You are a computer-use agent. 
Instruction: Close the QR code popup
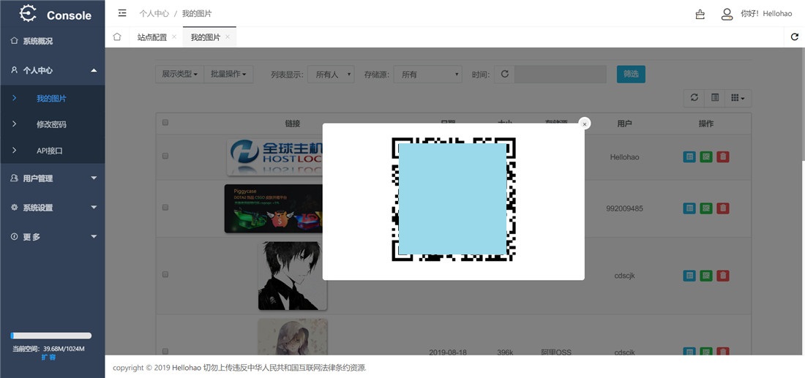(x=584, y=124)
